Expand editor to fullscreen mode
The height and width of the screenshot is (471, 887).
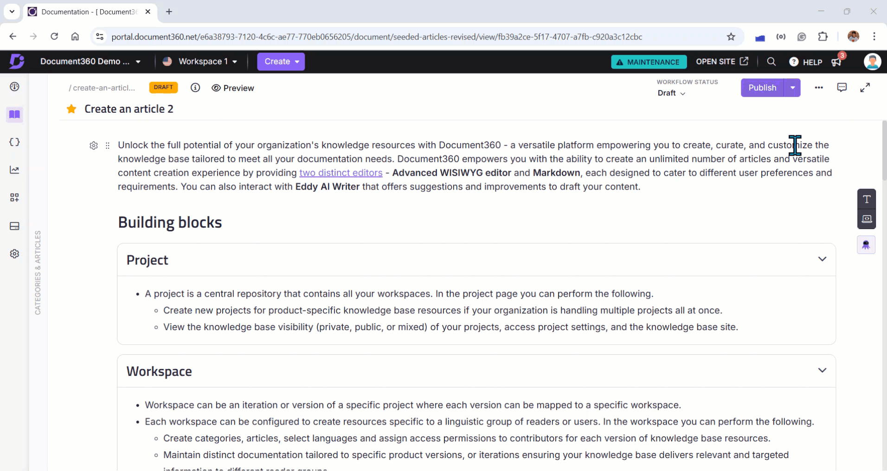point(865,88)
